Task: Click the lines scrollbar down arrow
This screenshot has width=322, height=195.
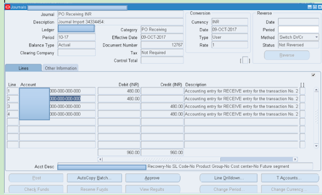Action: pos(316,146)
